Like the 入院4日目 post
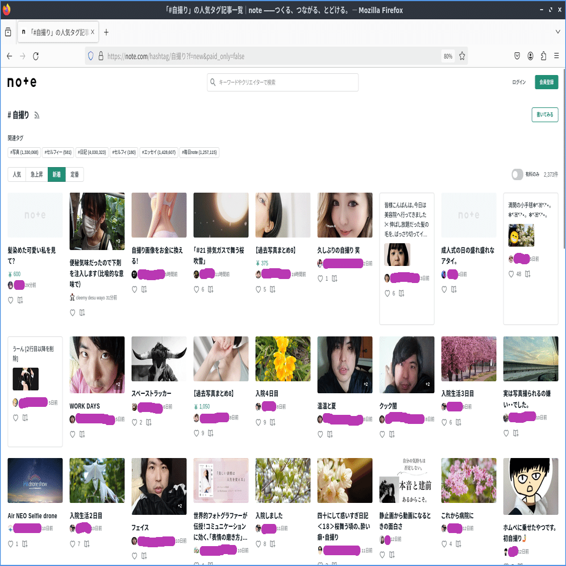The width and height of the screenshot is (566, 566). pyautogui.click(x=258, y=422)
